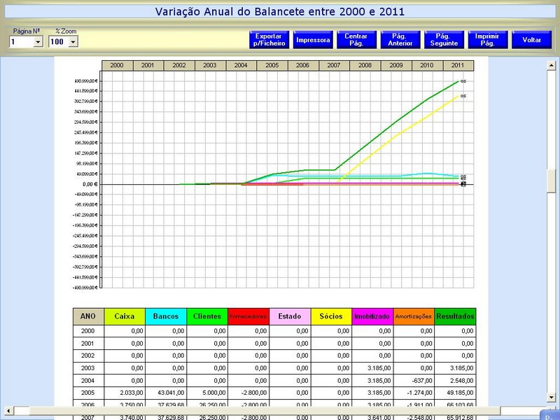Select the yellow-green Caixa column header

point(124,316)
